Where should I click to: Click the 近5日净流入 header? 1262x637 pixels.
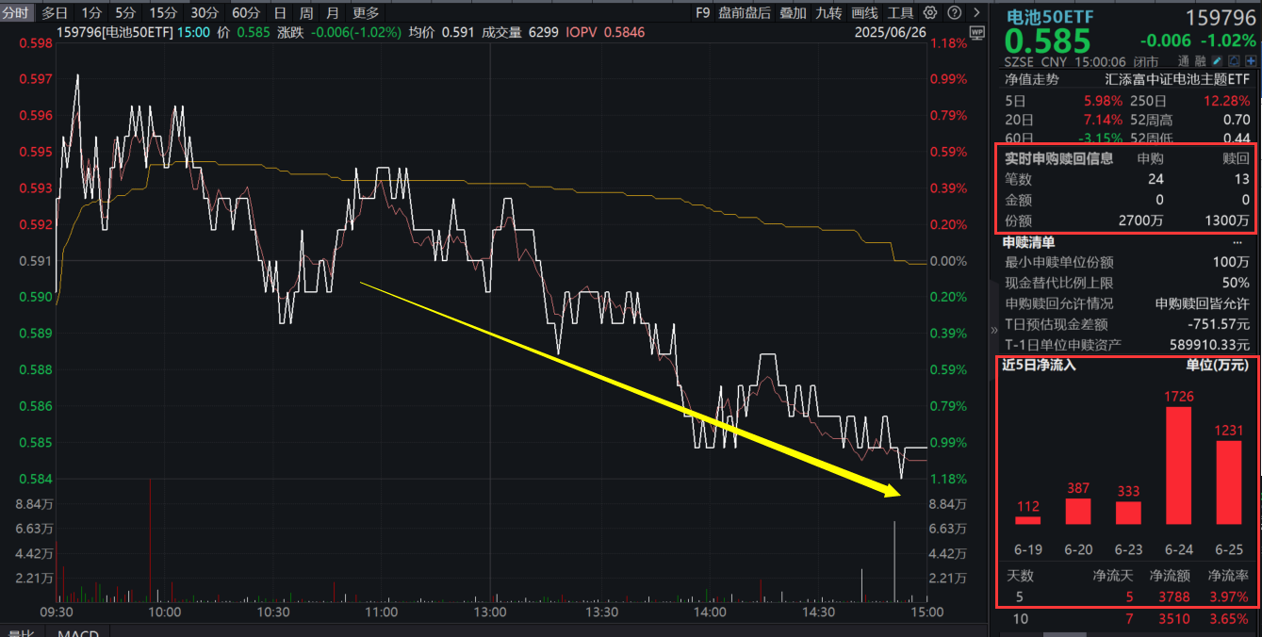(1041, 365)
